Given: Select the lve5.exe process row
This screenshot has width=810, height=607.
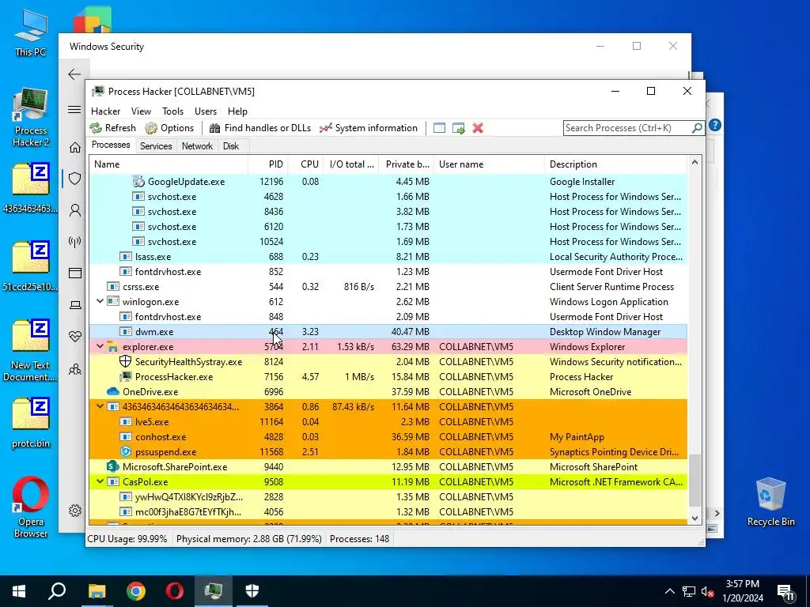Looking at the screenshot, I should coord(388,422).
